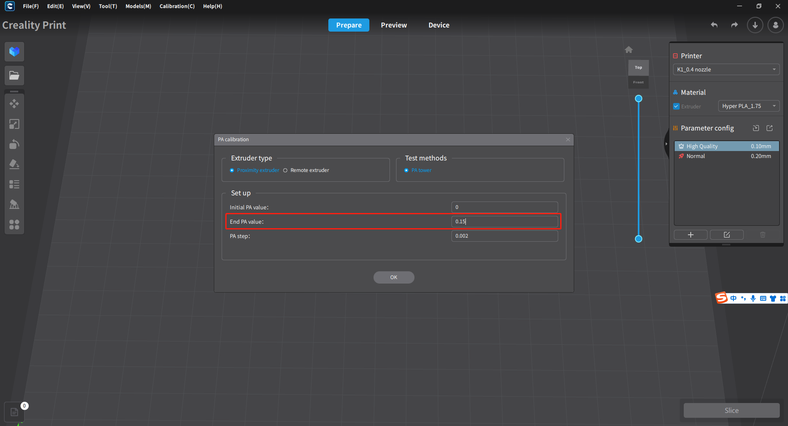Open the IME soft keyboard icon
Screen dimensions: 788x426
tap(763, 298)
